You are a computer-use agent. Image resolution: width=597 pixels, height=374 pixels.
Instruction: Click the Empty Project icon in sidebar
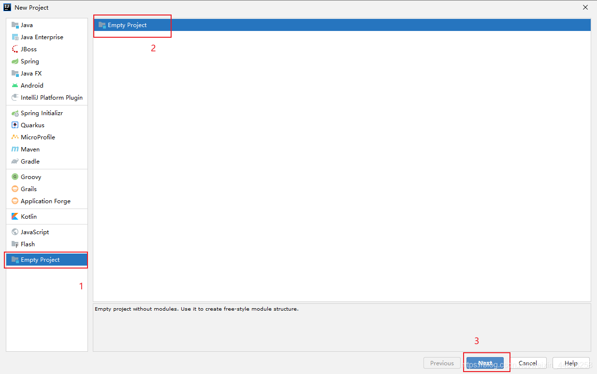(x=15, y=259)
